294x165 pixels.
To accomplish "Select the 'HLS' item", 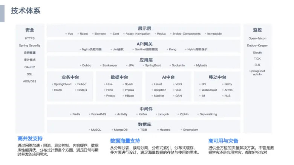I will point(227,96).
